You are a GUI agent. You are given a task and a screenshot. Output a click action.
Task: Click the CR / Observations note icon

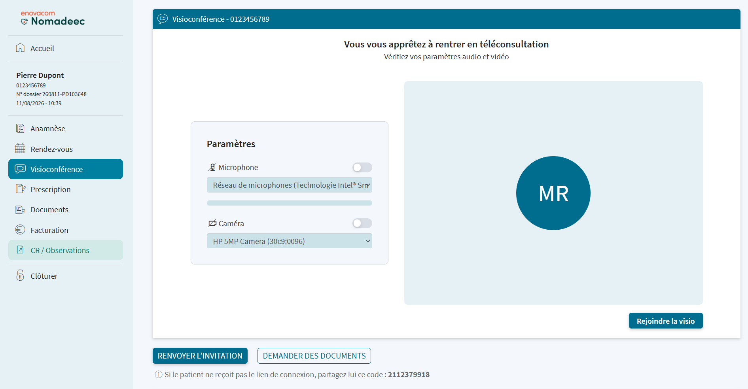[x=20, y=250]
